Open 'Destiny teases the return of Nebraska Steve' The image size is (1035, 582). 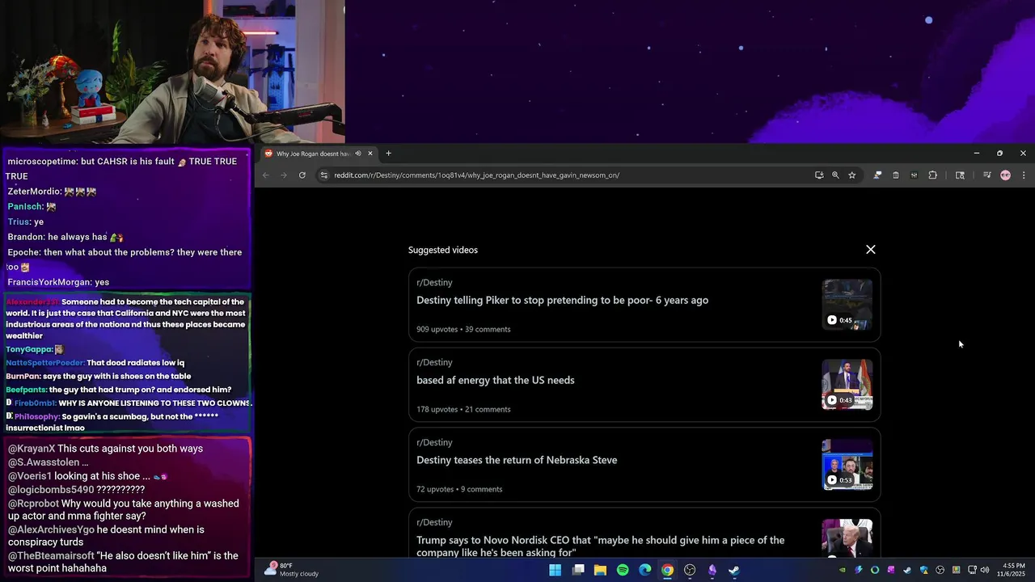pyautogui.click(x=516, y=460)
